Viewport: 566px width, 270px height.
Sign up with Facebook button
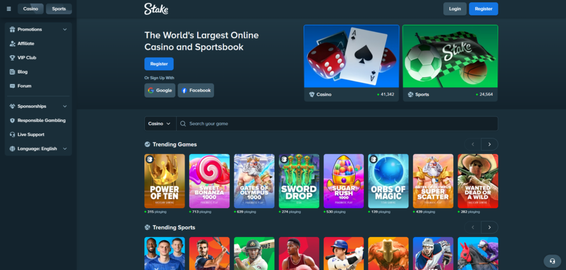coord(196,91)
